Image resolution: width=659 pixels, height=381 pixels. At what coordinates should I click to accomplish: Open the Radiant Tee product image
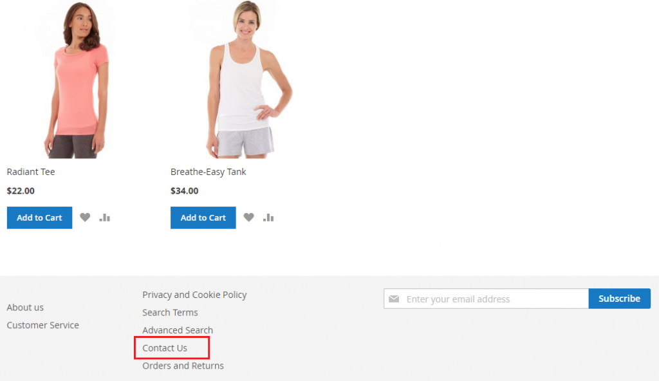tap(77, 79)
